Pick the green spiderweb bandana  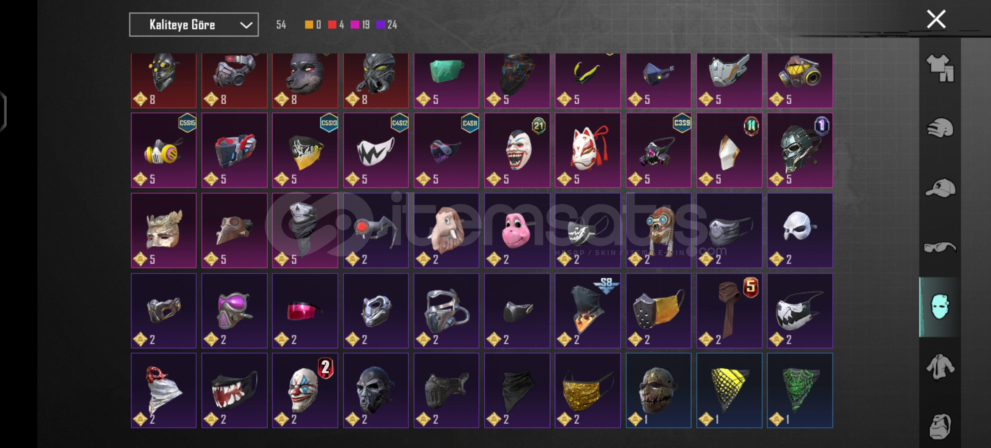(800, 390)
